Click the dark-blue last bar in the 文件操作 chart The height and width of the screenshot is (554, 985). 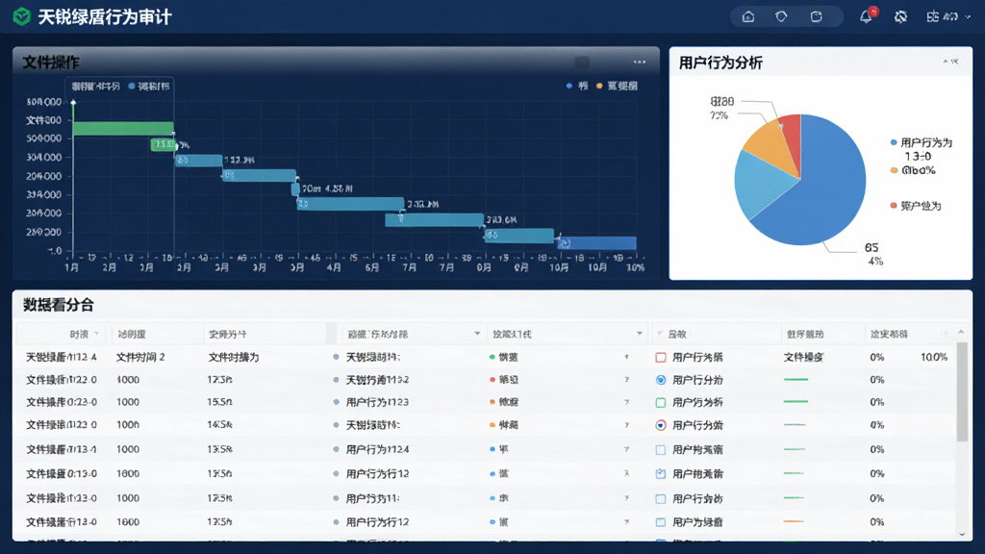coord(596,243)
